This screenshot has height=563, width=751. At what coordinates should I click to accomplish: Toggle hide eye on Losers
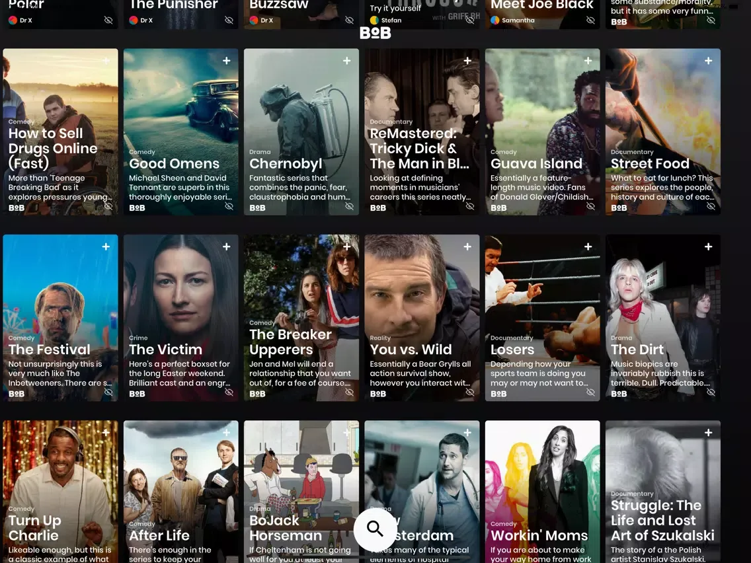coord(590,392)
